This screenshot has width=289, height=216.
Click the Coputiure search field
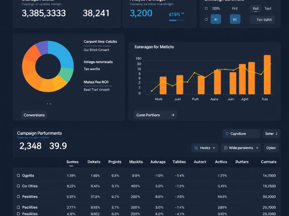241,134
